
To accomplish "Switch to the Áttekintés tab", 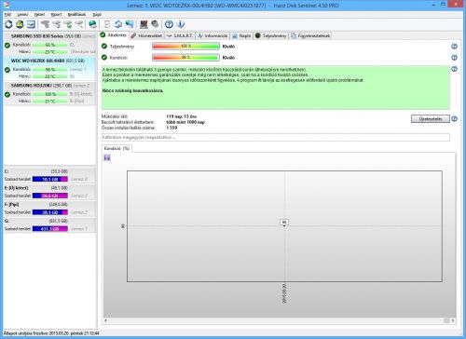I will (x=114, y=35).
